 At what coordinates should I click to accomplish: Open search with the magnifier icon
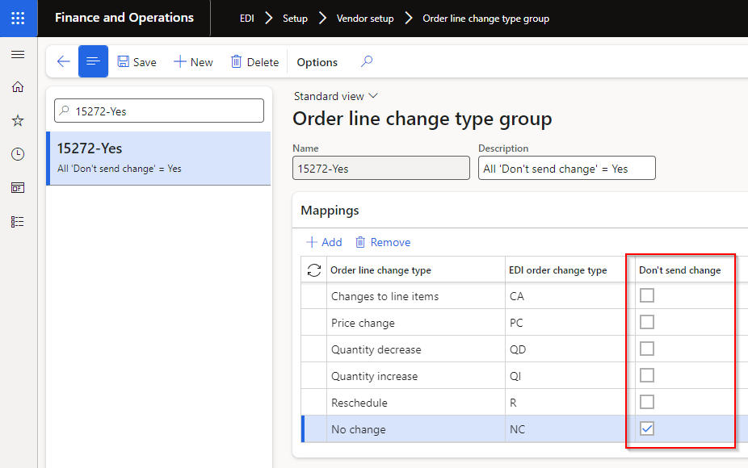[366, 61]
